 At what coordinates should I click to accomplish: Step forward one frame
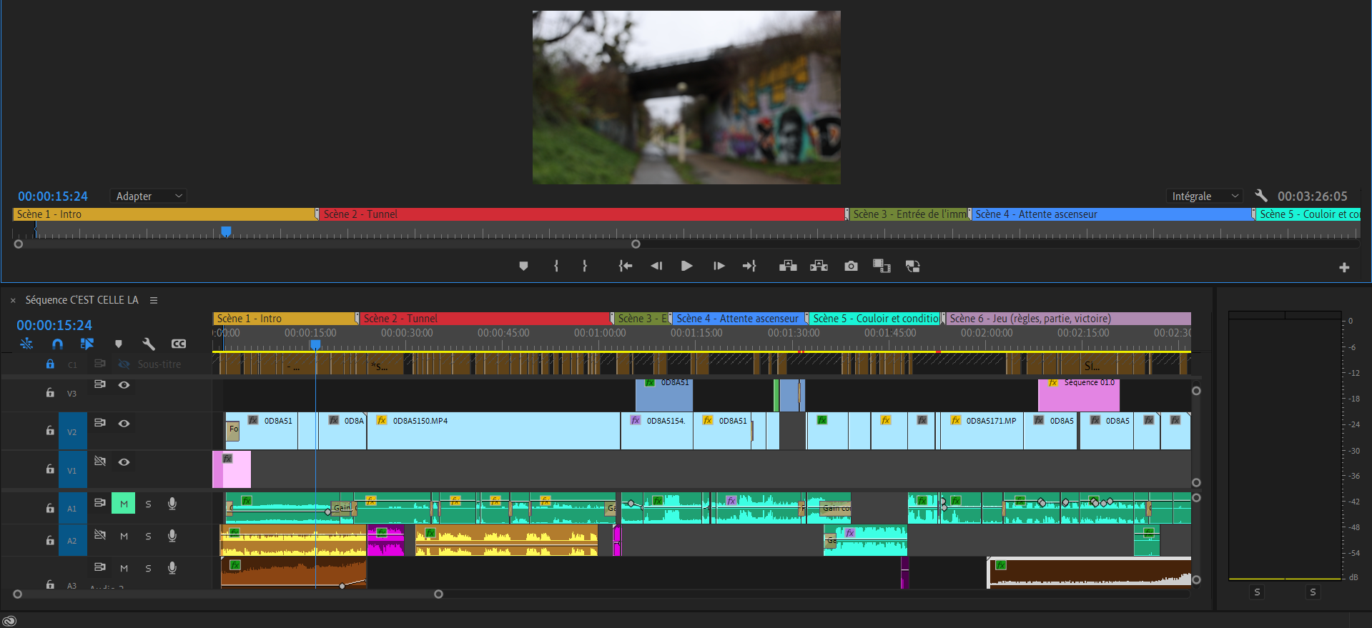click(719, 266)
